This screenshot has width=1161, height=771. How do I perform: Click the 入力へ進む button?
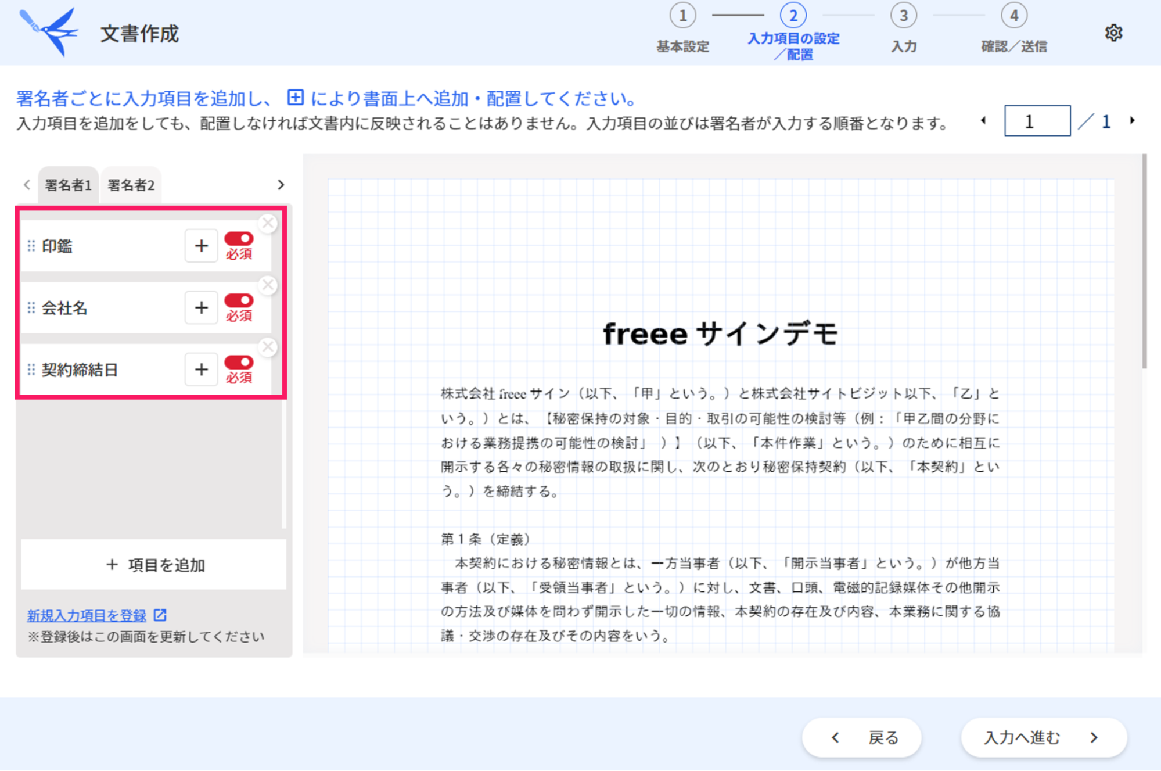(x=1044, y=737)
